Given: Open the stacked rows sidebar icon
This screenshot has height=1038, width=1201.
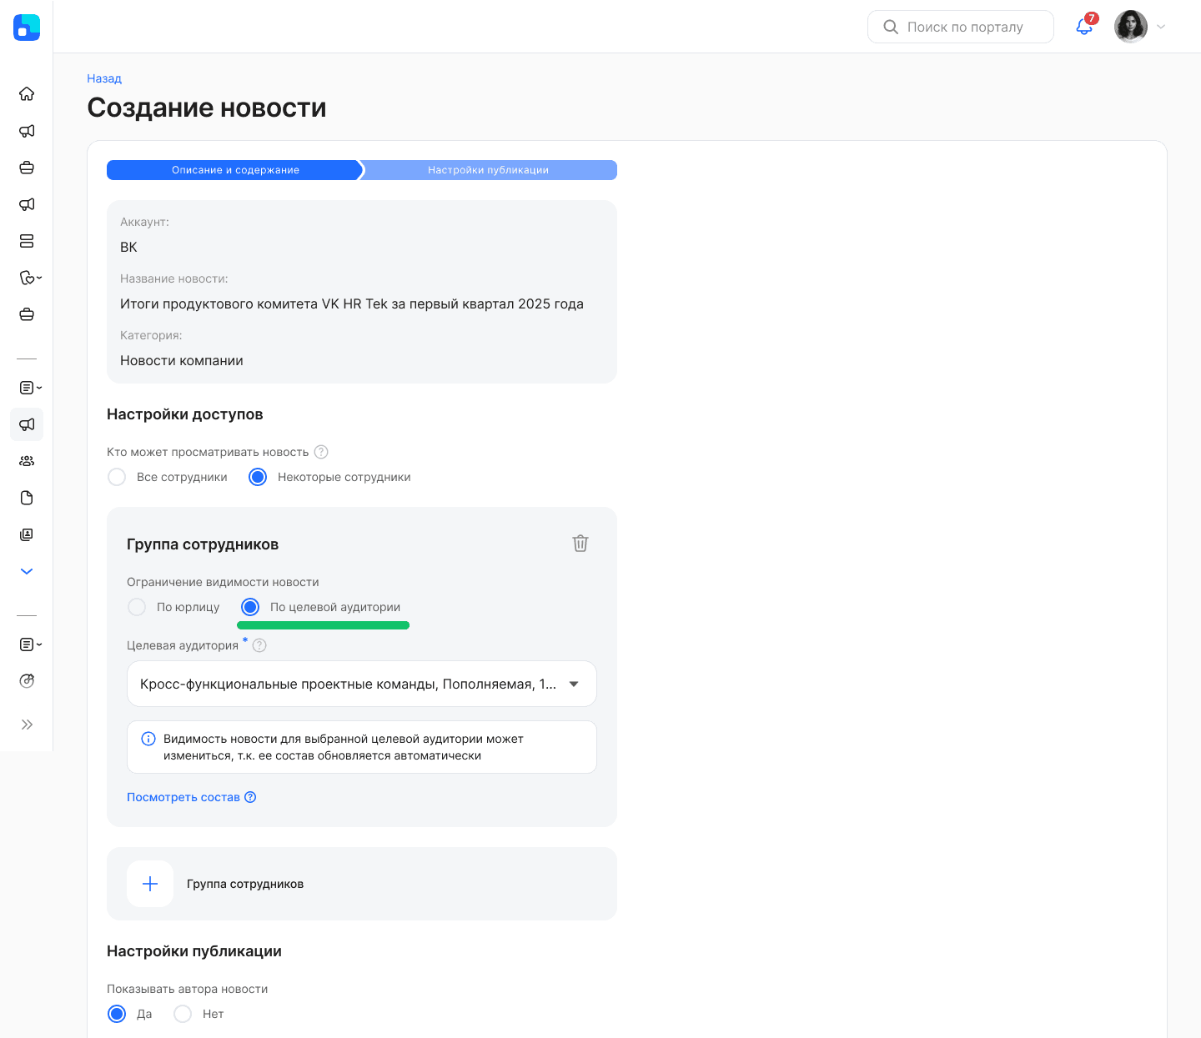Looking at the screenshot, I should tap(27, 241).
